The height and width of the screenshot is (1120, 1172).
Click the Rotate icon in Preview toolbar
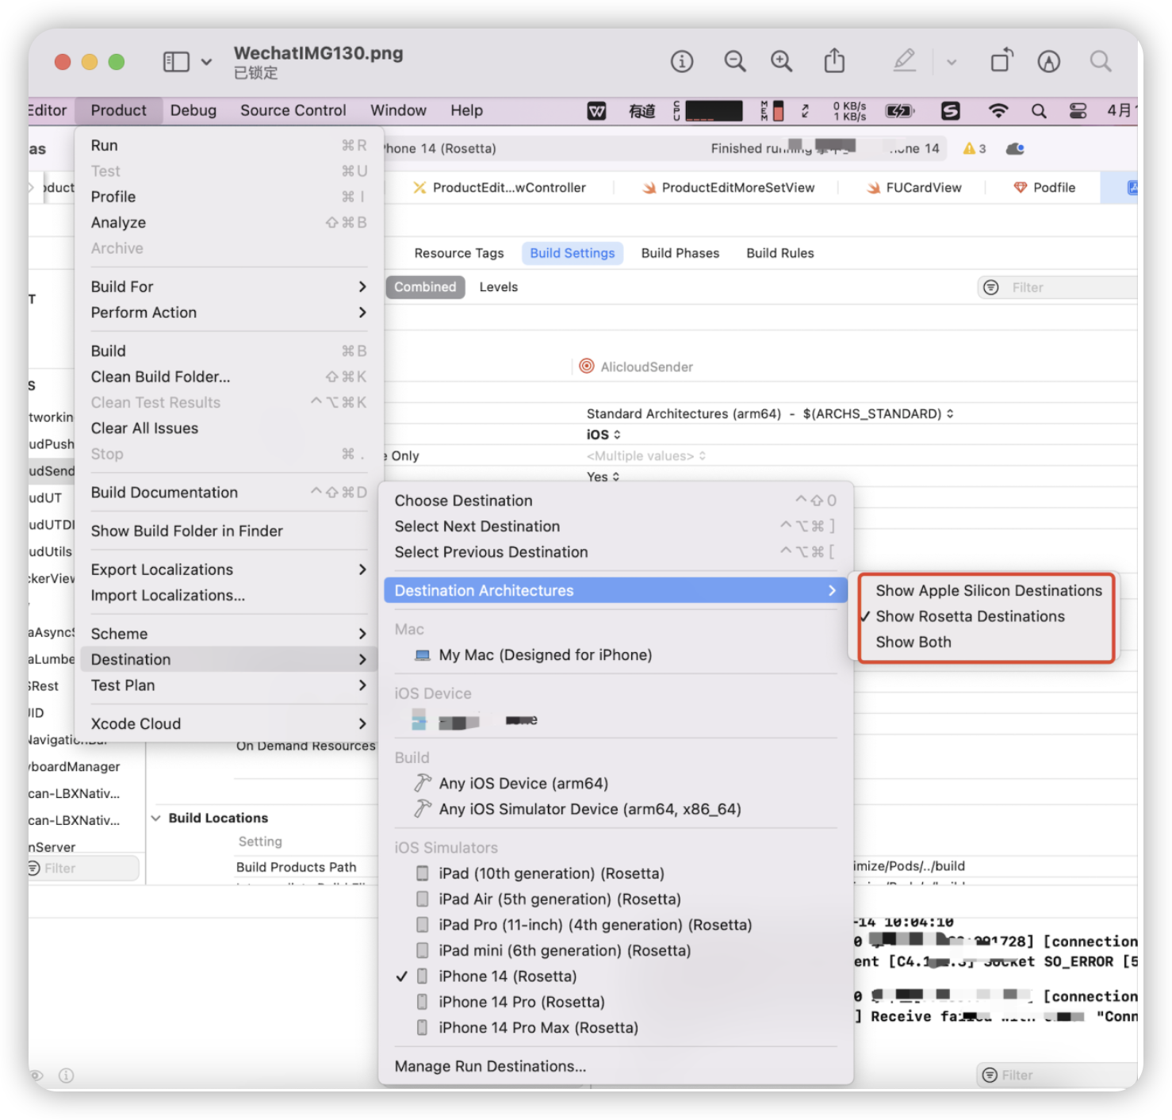[1002, 60]
